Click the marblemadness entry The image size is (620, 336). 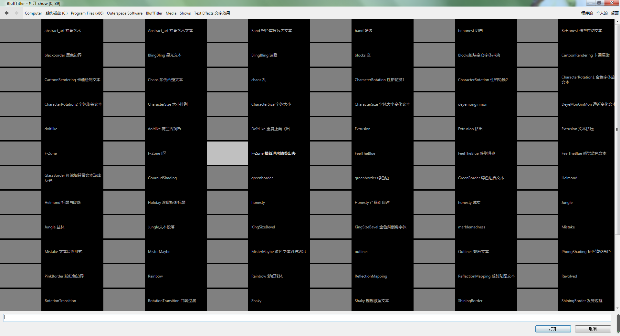click(471, 227)
